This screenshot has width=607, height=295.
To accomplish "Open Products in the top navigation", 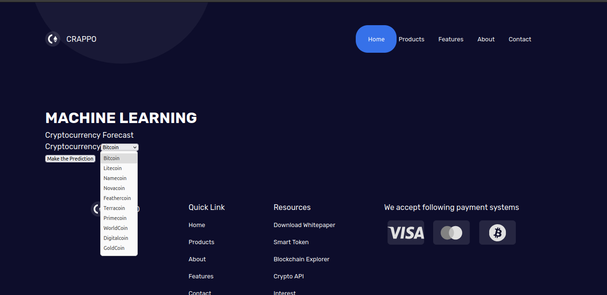I will [411, 39].
